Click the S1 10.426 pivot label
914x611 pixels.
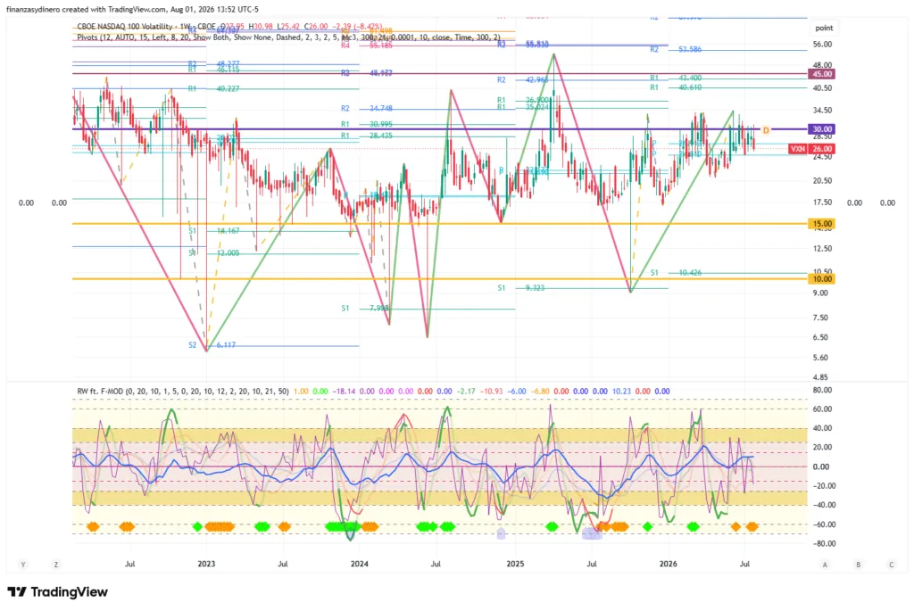(x=677, y=273)
